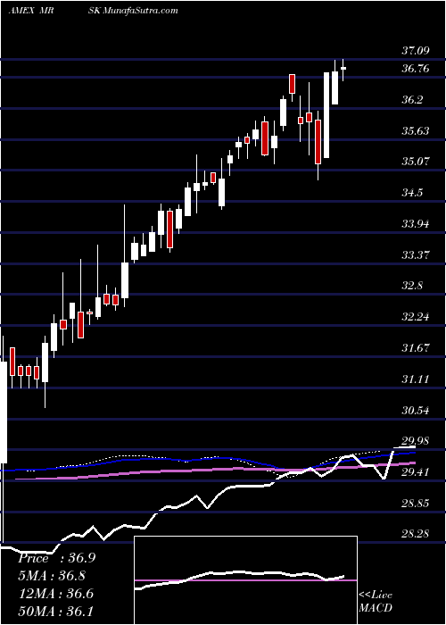Click the 36.76 price axis label

[416, 69]
